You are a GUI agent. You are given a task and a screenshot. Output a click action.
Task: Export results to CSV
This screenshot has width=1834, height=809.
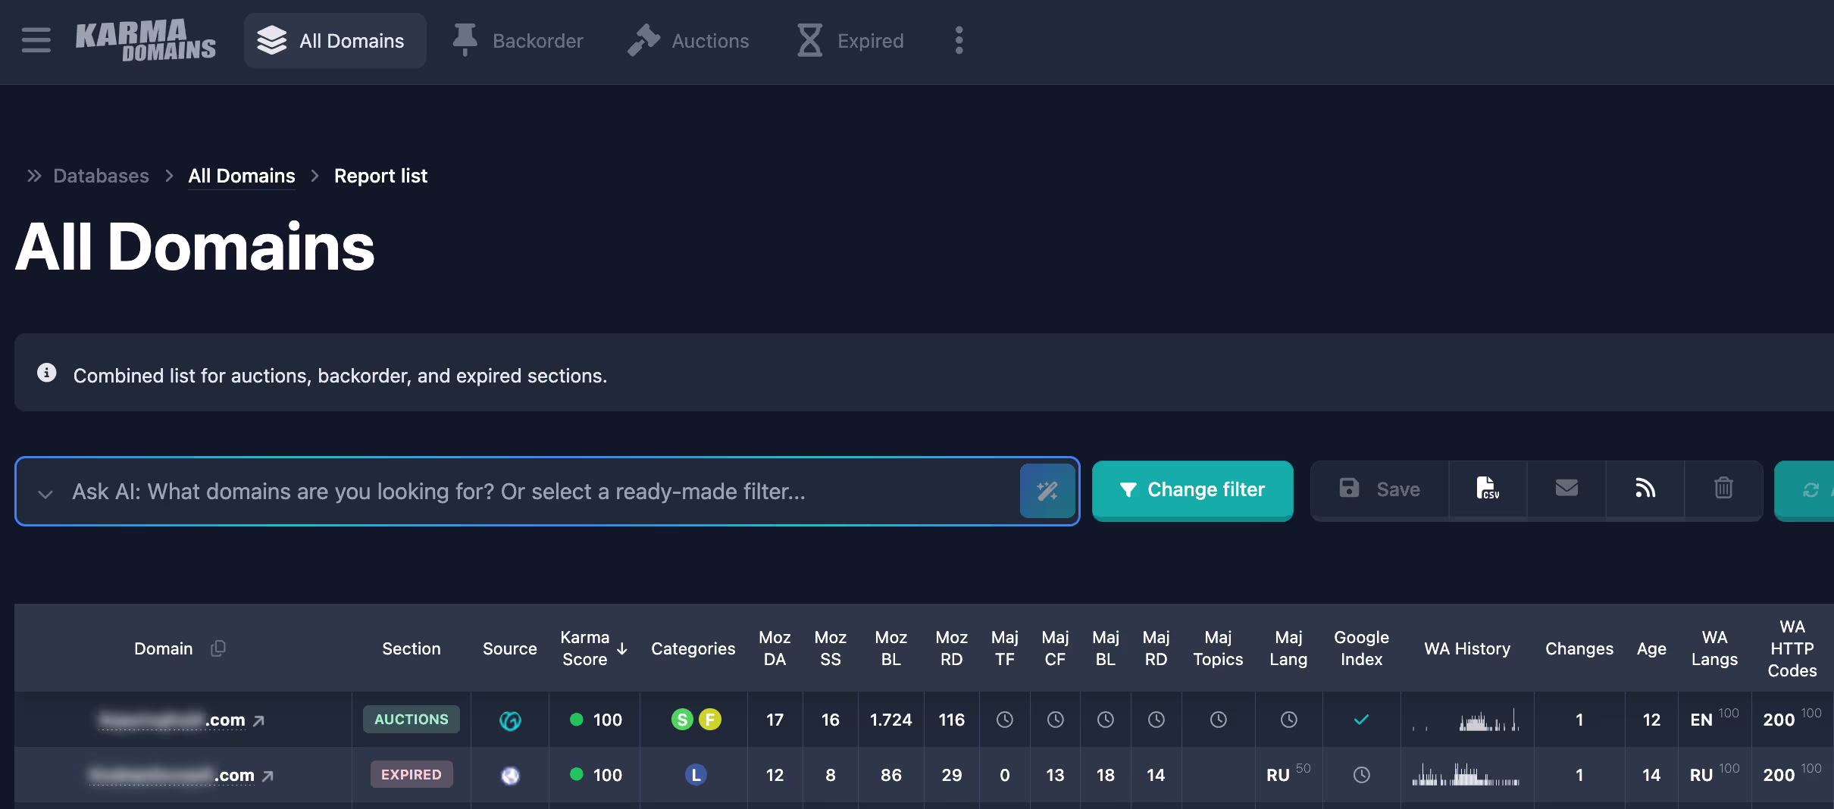coord(1488,489)
